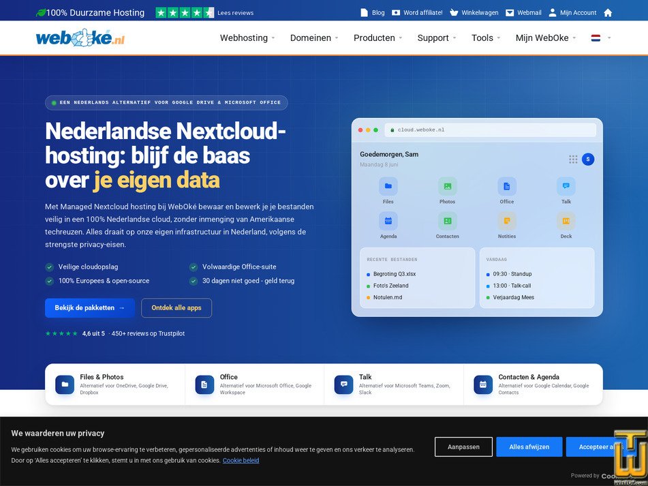Open the Talk app icon in mockup
Screen dimensions: 648x486
coord(566,186)
